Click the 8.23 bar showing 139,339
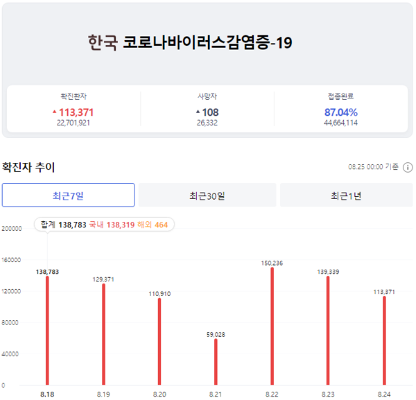416x400 pixels. pos(328,331)
